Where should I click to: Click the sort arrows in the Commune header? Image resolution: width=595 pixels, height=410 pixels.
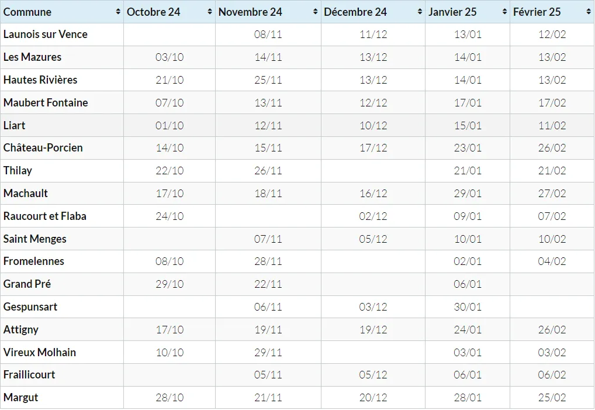click(119, 12)
